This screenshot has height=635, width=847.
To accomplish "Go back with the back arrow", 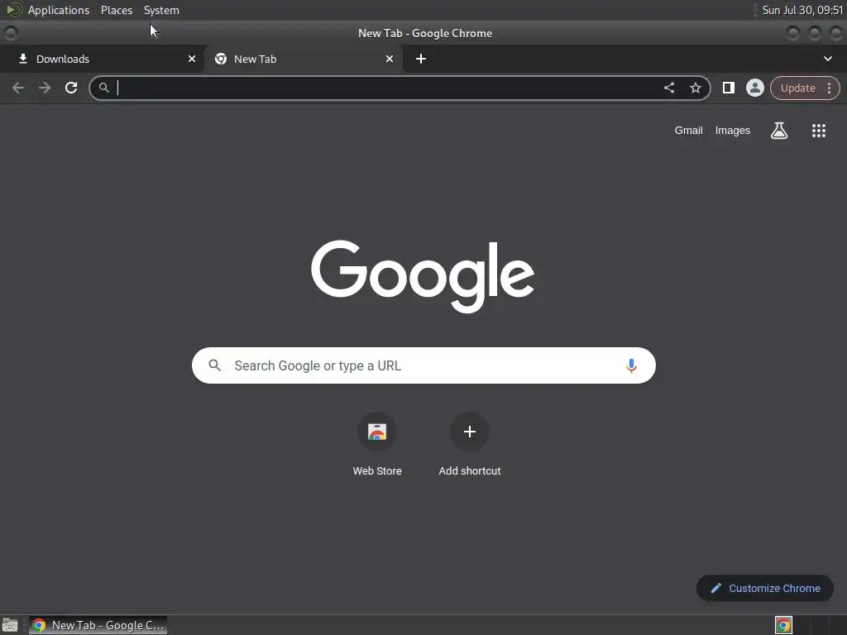I will coord(18,88).
